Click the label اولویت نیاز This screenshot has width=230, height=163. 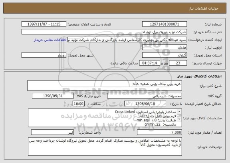213,48
